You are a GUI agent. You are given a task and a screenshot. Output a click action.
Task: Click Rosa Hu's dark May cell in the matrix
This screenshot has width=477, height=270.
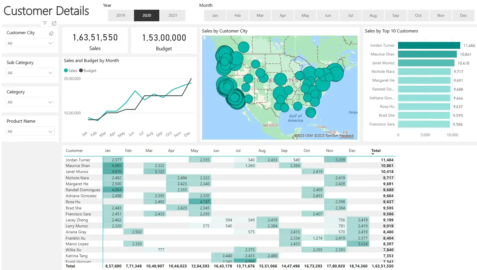(x=200, y=202)
